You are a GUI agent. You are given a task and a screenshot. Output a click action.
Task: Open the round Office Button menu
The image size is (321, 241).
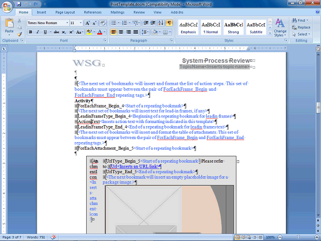7,7
